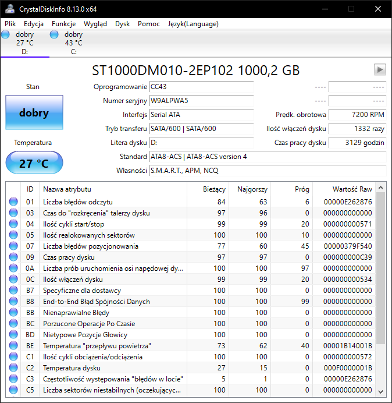Click the status circle for attribute 0A
The height and width of the screenshot is (403, 392).
tap(13, 268)
